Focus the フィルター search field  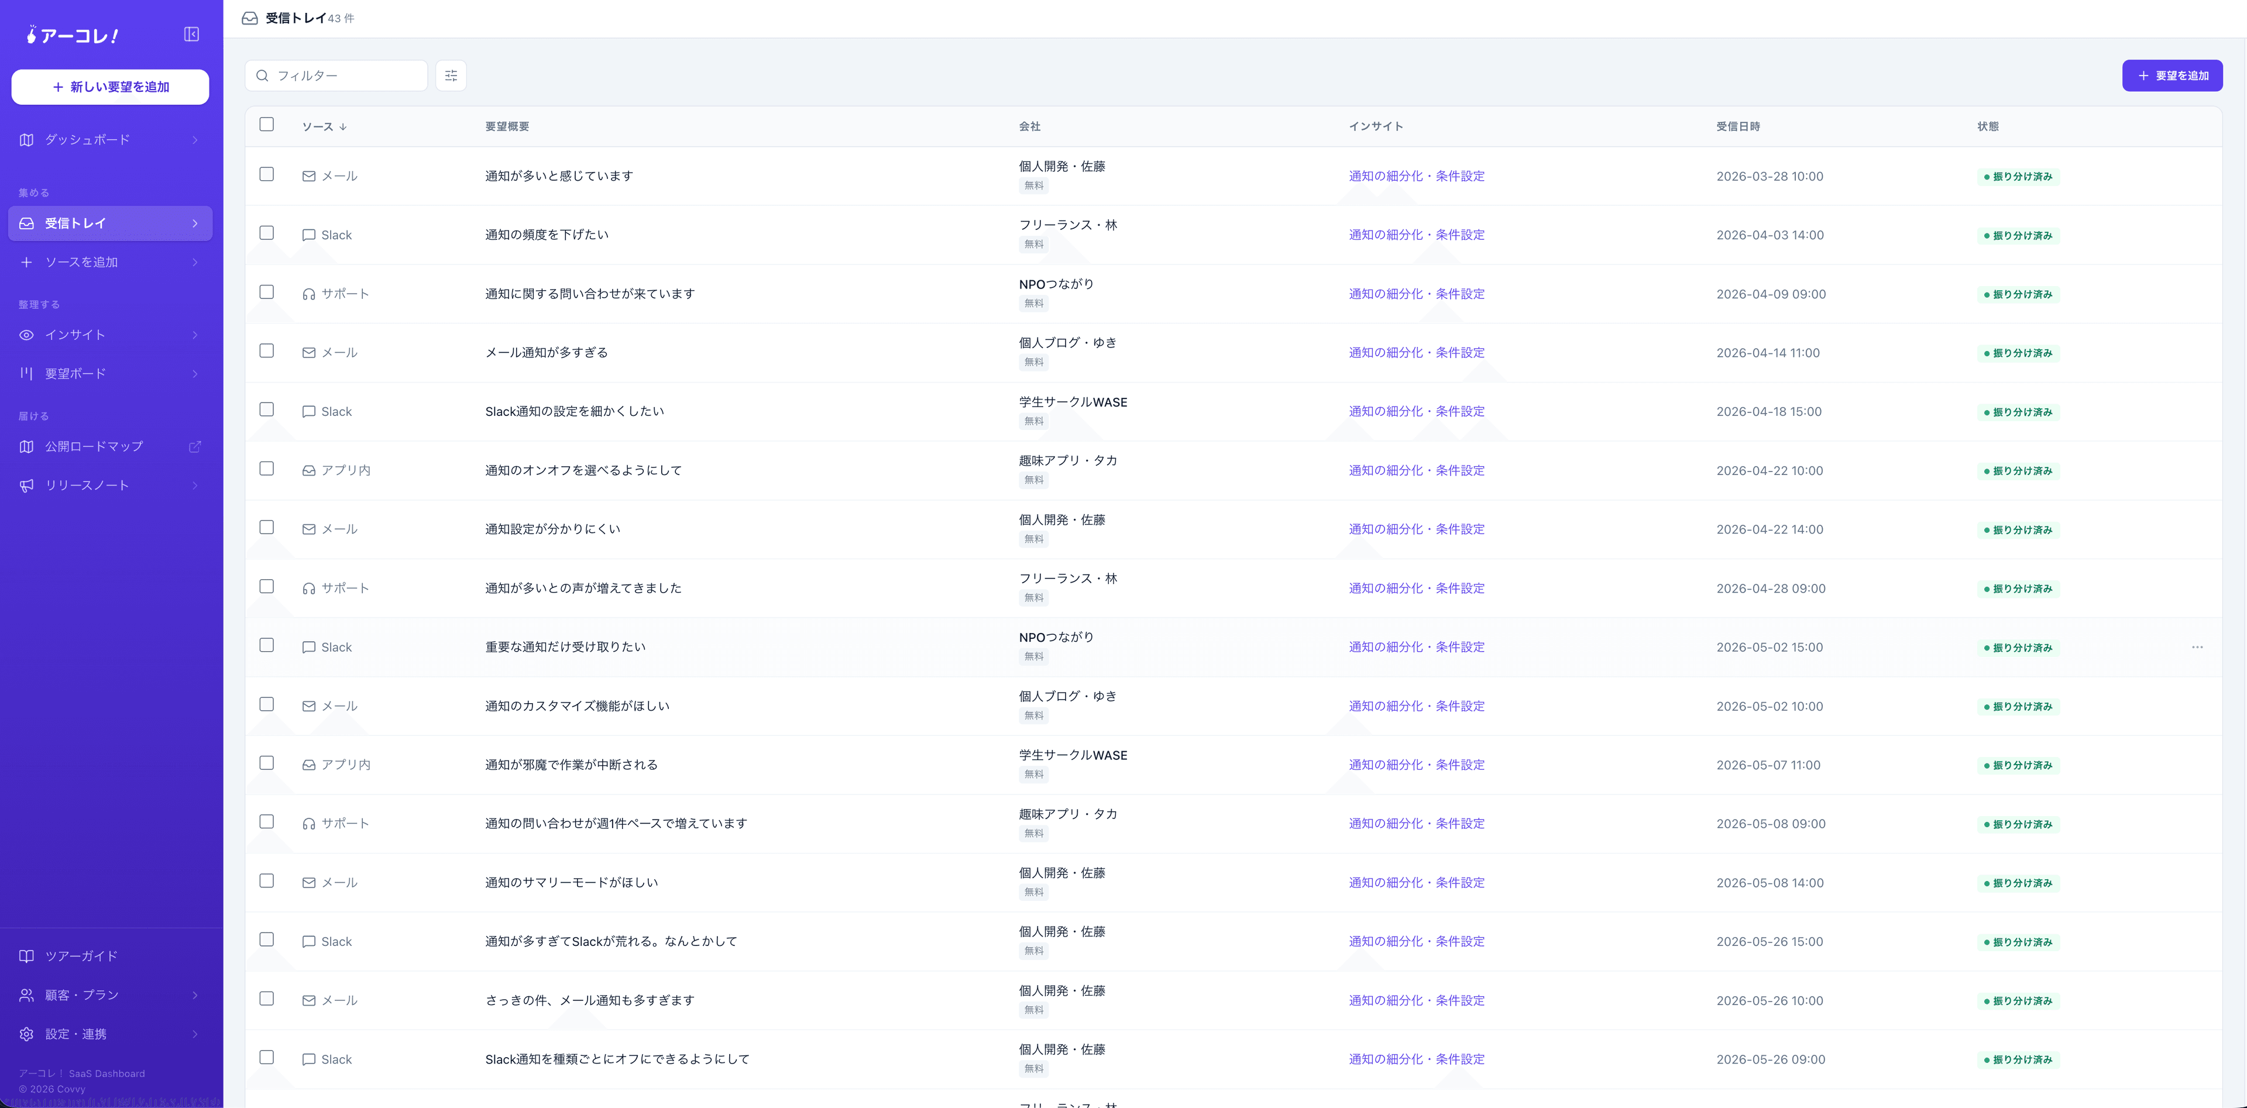click(x=336, y=76)
